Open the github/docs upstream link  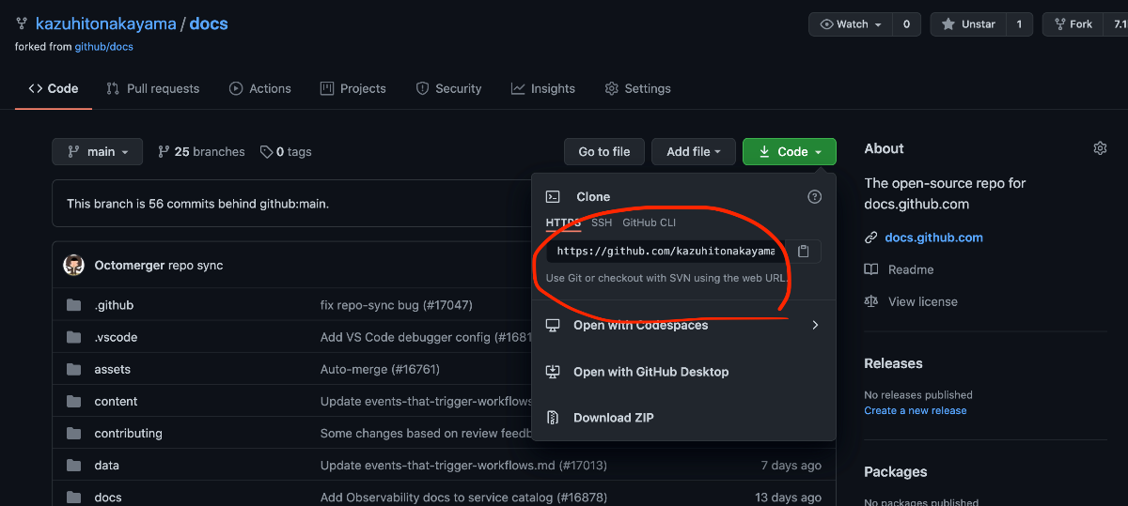[x=104, y=46]
